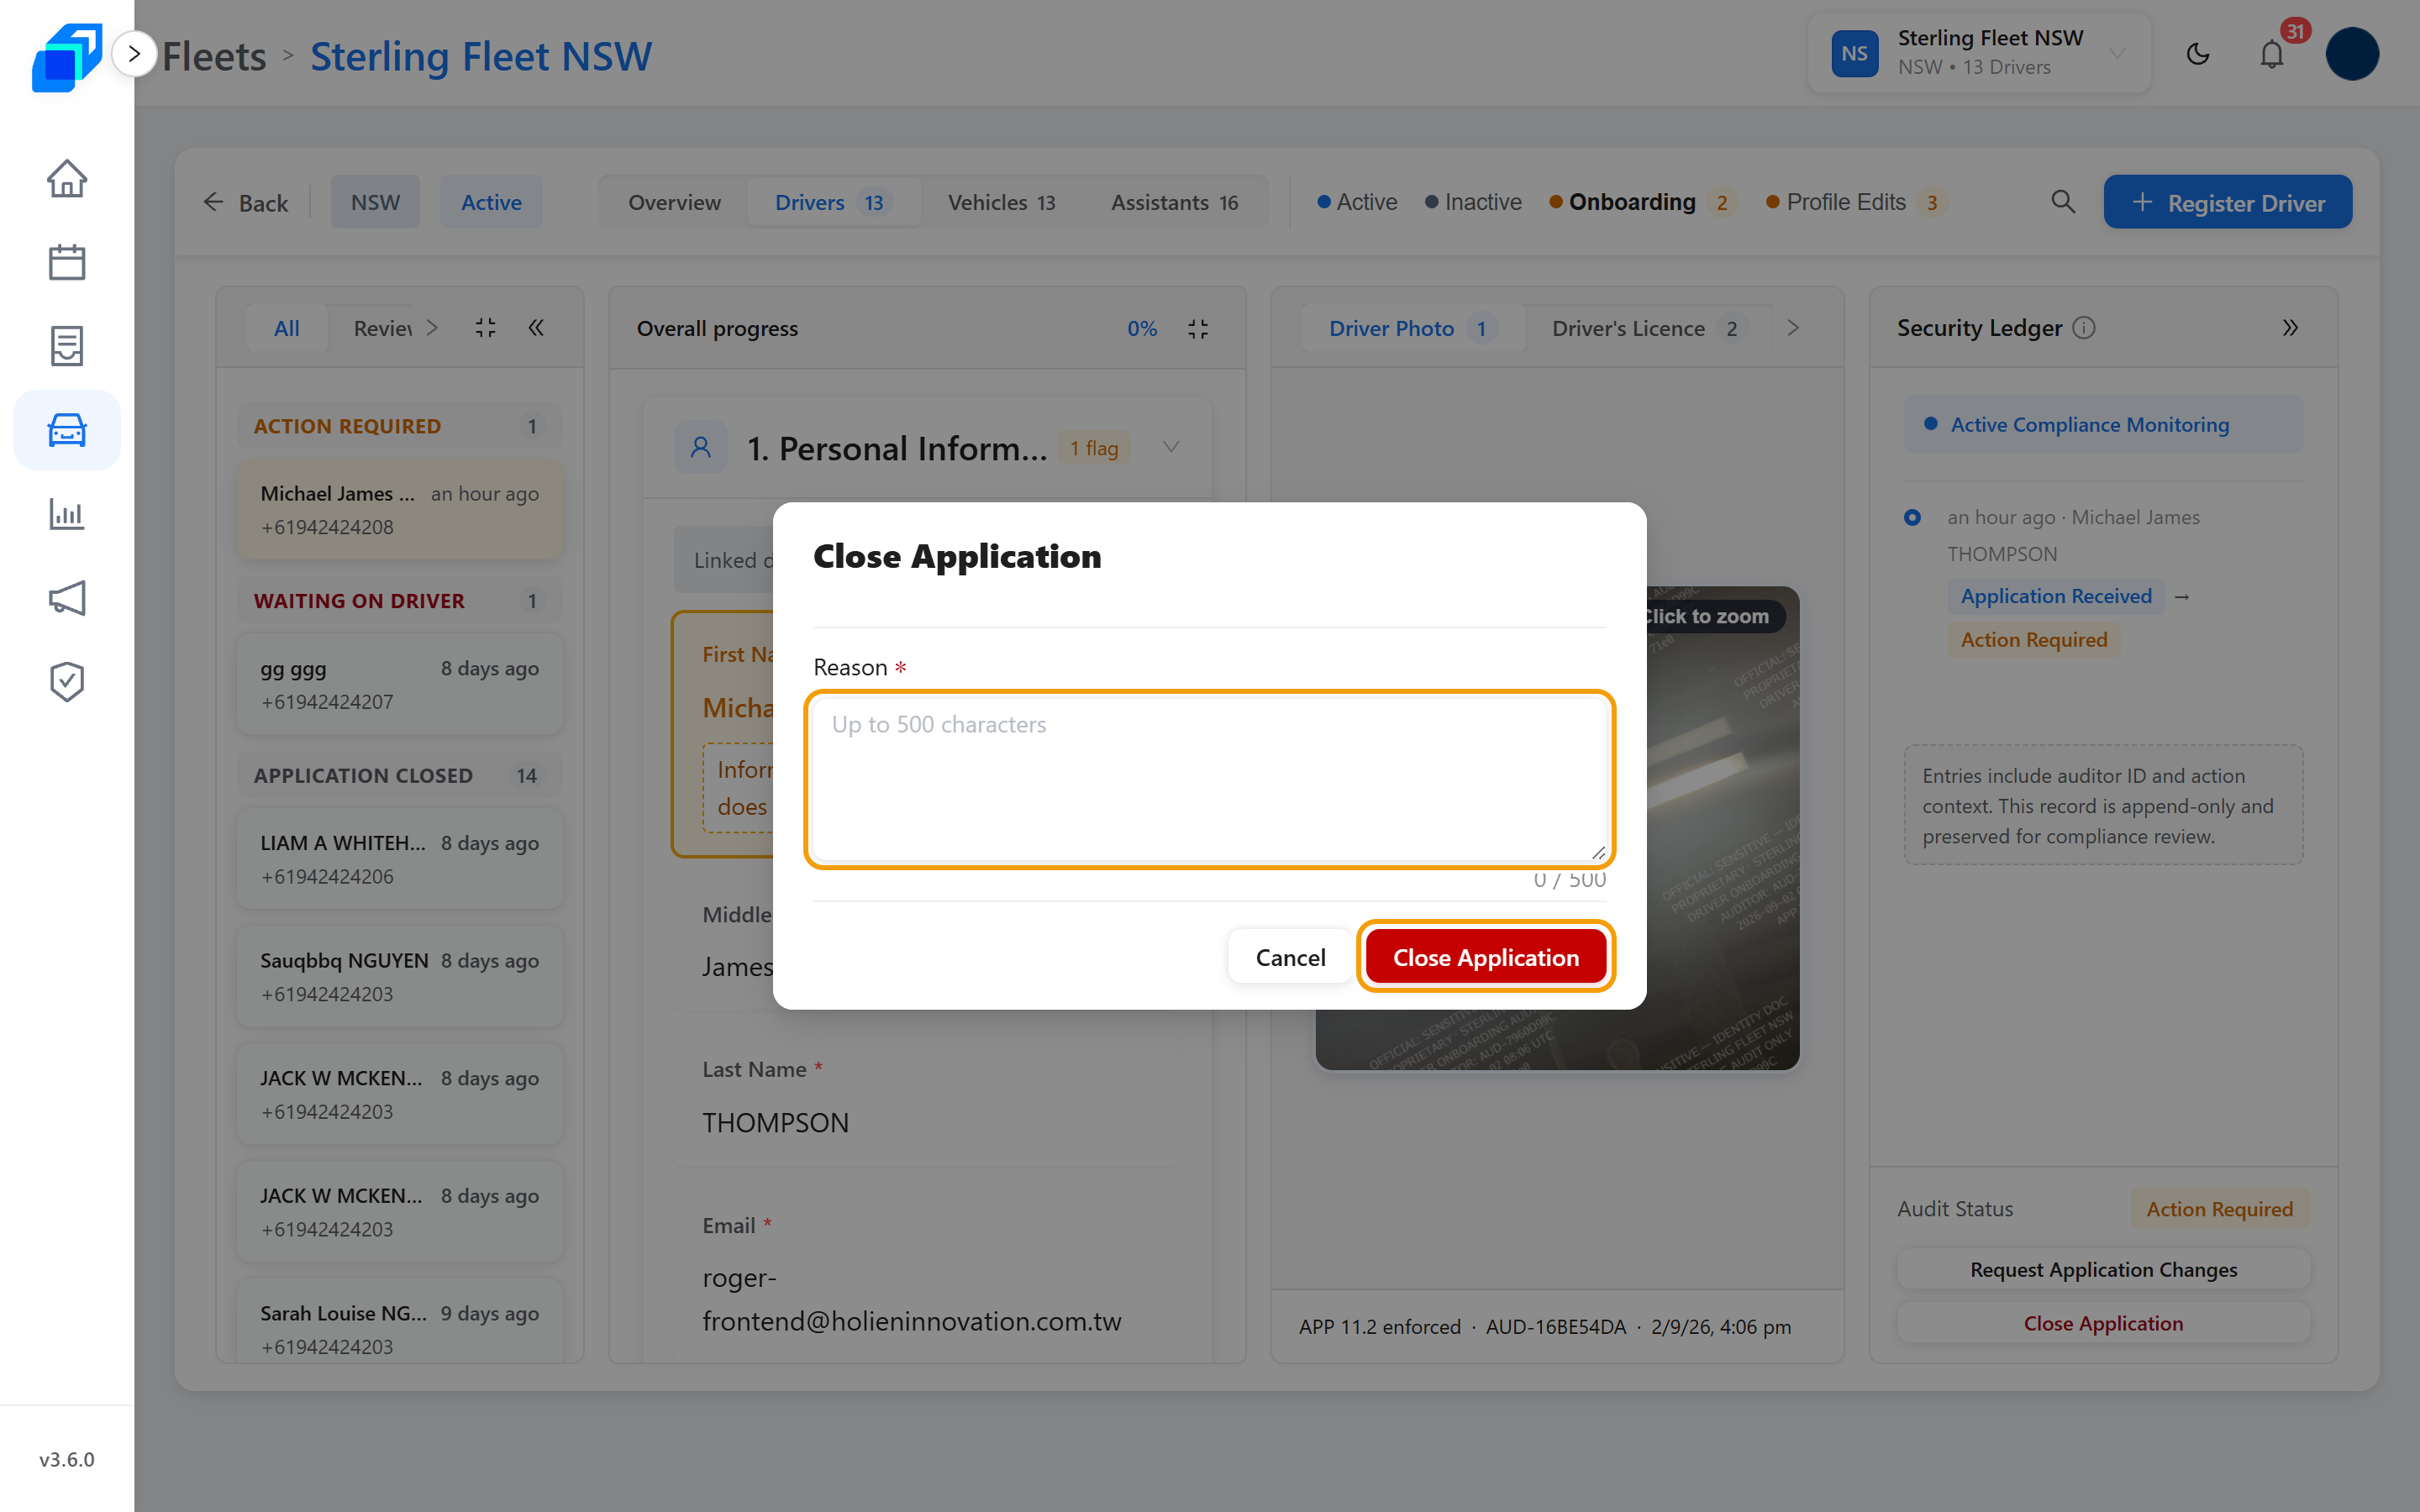Collapse the applications list panel
Viewport: 2420px width, 1512px height.
(536, 328)
